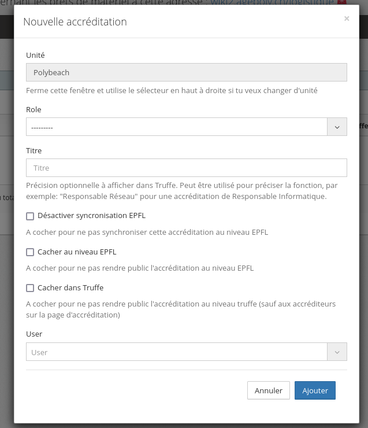This screenshot has height=428, width=368.
Task: Focus the Titre text field
Action: click(x=186, y=168)
